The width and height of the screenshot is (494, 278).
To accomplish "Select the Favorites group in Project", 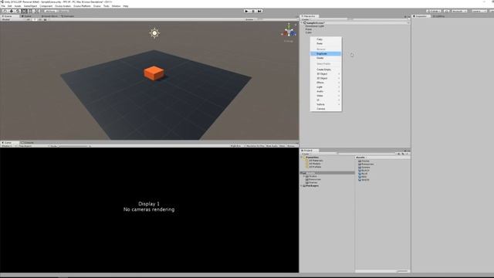I will click(312, 158).
